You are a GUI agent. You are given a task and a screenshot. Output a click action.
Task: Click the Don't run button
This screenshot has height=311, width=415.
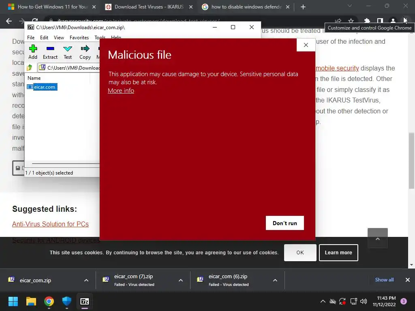(x=285, y=223)
